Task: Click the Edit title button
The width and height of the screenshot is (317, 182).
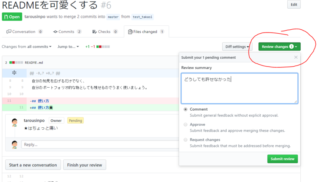Action: click(294, 4)
